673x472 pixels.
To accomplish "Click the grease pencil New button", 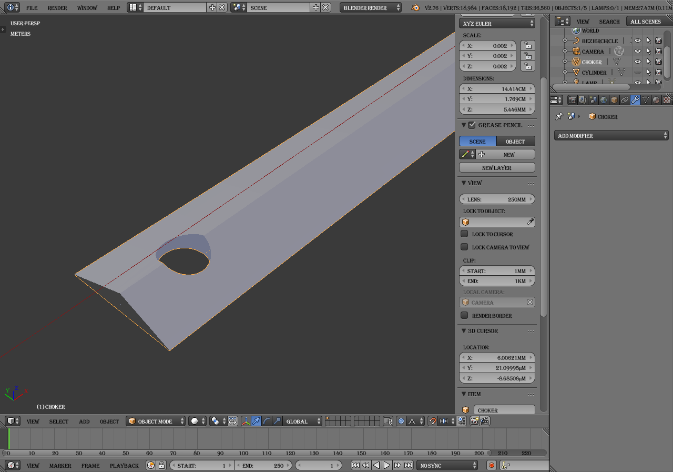I will pos(505,154).
